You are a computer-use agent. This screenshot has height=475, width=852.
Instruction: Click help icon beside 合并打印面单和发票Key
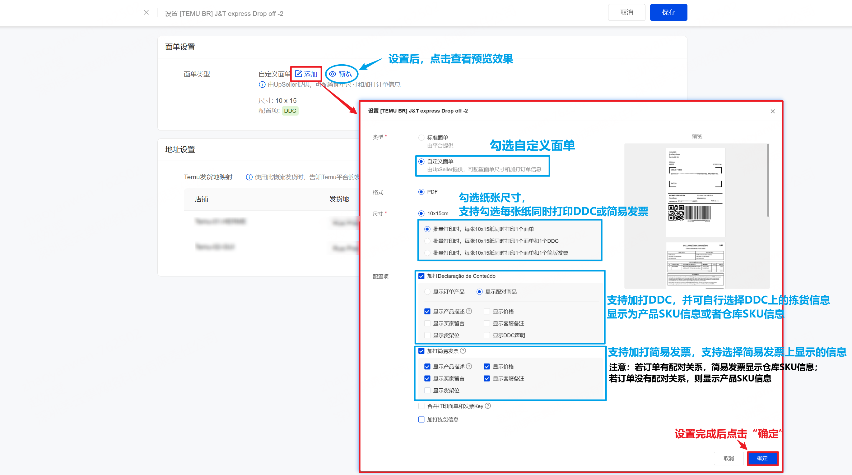tap(488, 406)
